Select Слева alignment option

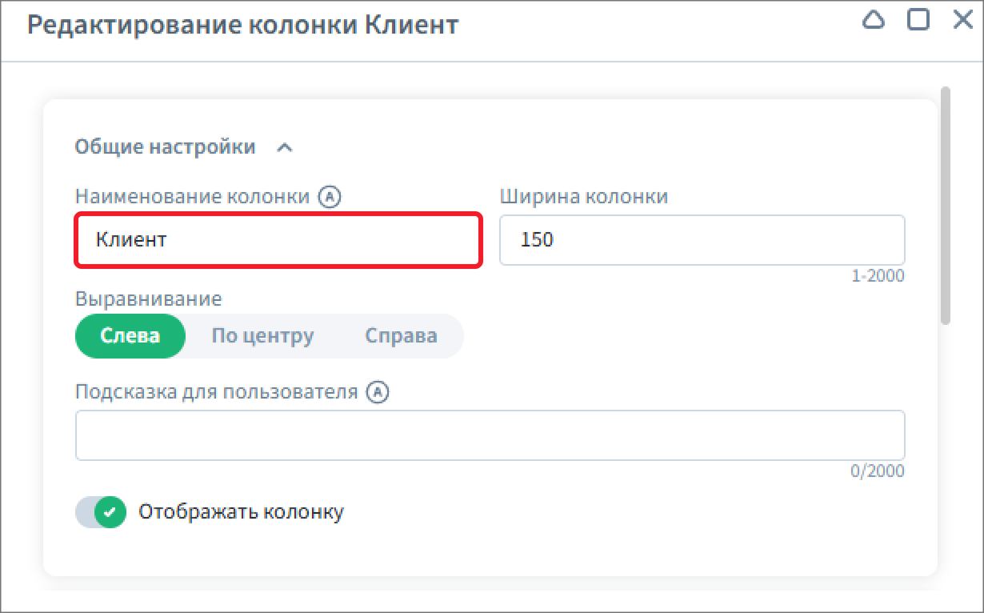click(130, 335)
